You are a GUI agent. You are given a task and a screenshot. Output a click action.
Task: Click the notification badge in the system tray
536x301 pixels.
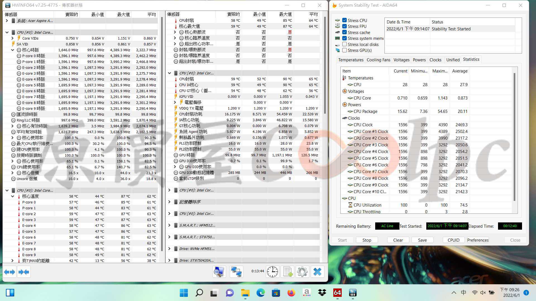tap(526, 293)
